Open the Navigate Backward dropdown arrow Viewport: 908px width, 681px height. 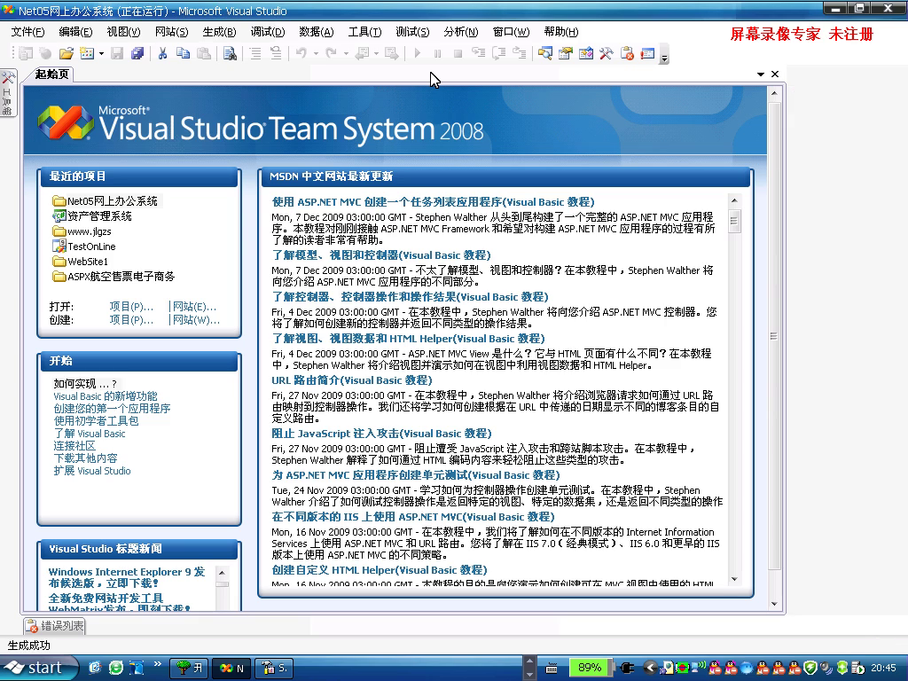coord(376,54)
